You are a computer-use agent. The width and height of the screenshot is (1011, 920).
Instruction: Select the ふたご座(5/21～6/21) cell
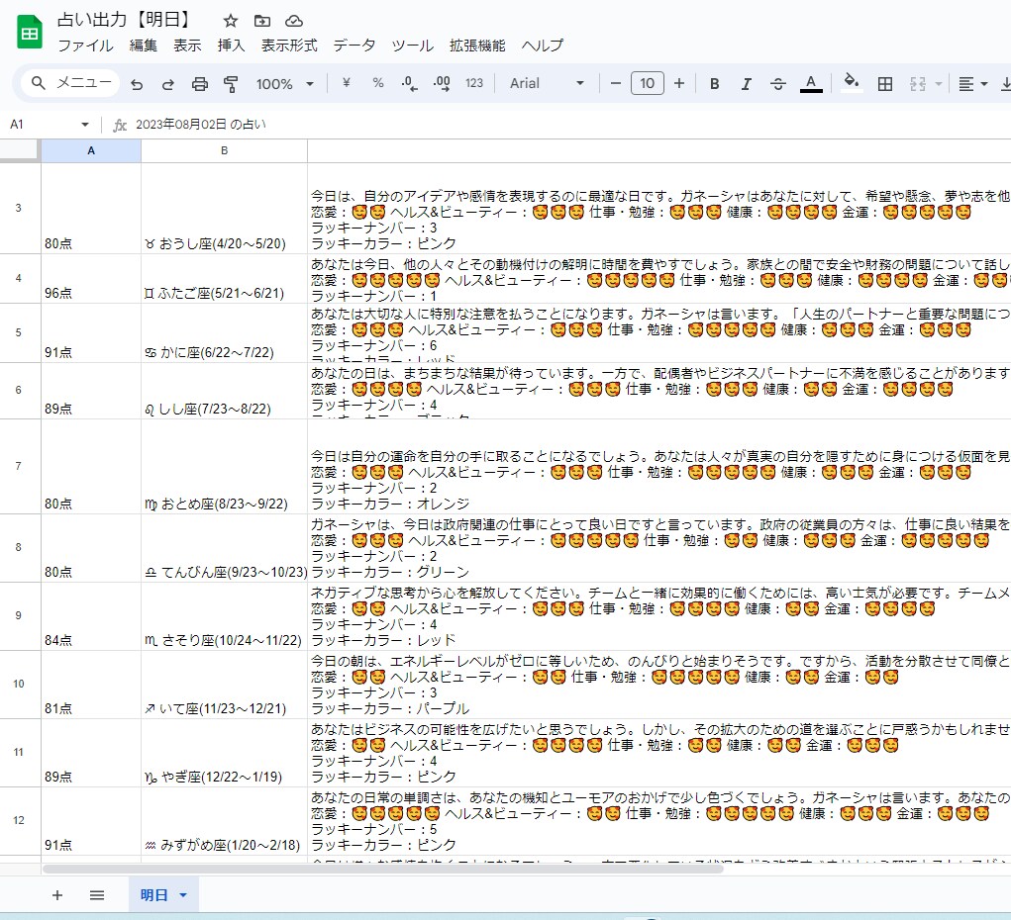(x=225, y=279)
